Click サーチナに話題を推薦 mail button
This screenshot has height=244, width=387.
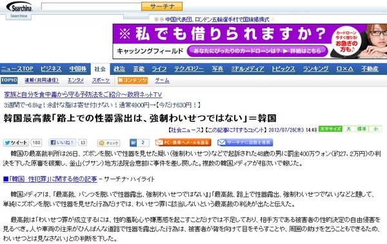point(245,143)
